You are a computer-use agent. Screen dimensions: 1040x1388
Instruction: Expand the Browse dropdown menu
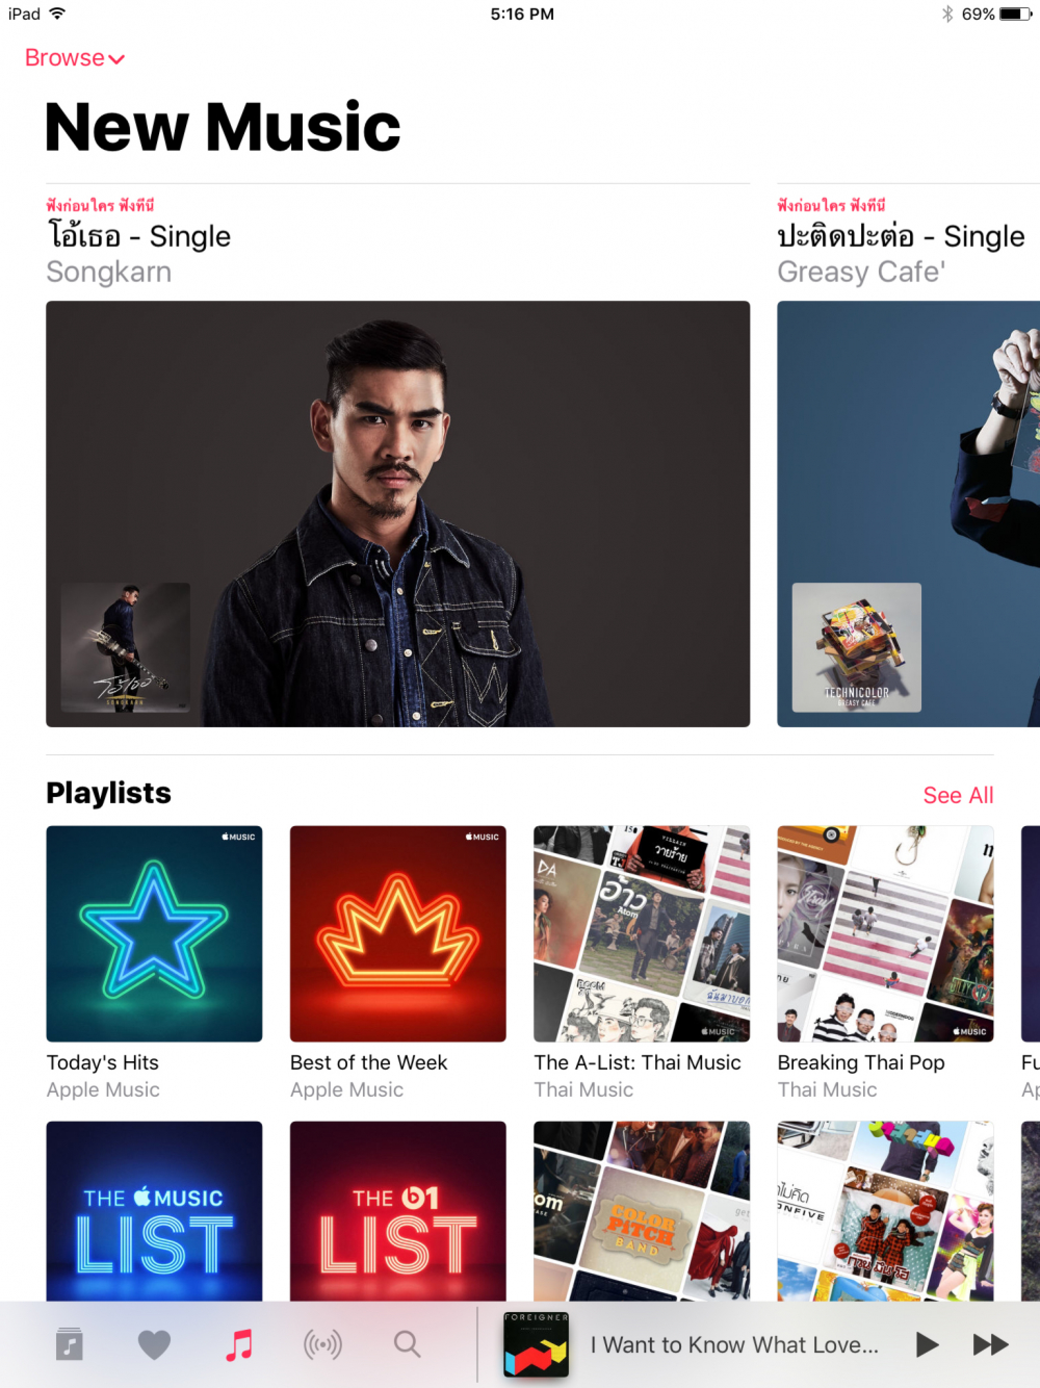click(x=75, y=58)
